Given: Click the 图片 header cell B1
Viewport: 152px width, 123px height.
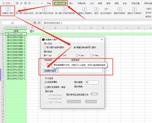Looking at the screenshot, I should tap(32, 31).
